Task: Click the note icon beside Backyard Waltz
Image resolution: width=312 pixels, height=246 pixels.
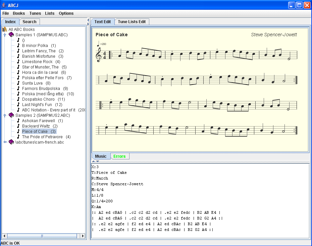Action: (x=18, y=126)
